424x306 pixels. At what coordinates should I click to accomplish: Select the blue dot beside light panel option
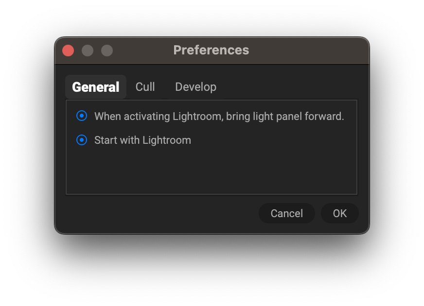(82, 116)
